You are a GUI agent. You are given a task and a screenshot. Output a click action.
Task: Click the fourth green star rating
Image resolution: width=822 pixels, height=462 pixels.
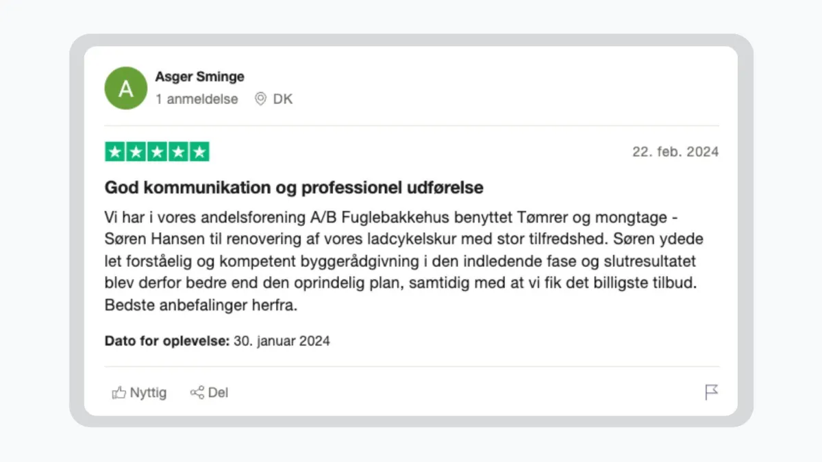(x=178, y=152)
